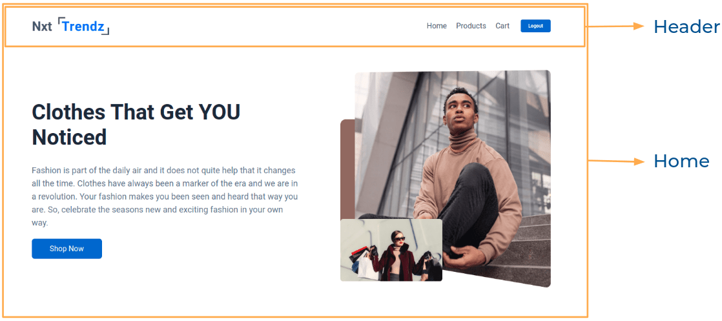Click the 'Header' annotation label

pyautogui.click(x=686, y=26)
